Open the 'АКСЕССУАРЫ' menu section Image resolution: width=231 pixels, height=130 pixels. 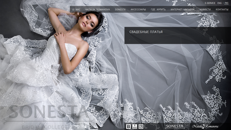tap(138, 10)
